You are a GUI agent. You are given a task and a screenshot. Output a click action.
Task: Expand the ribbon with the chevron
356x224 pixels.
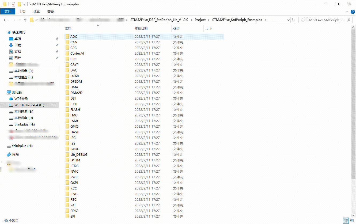[347, 12]
